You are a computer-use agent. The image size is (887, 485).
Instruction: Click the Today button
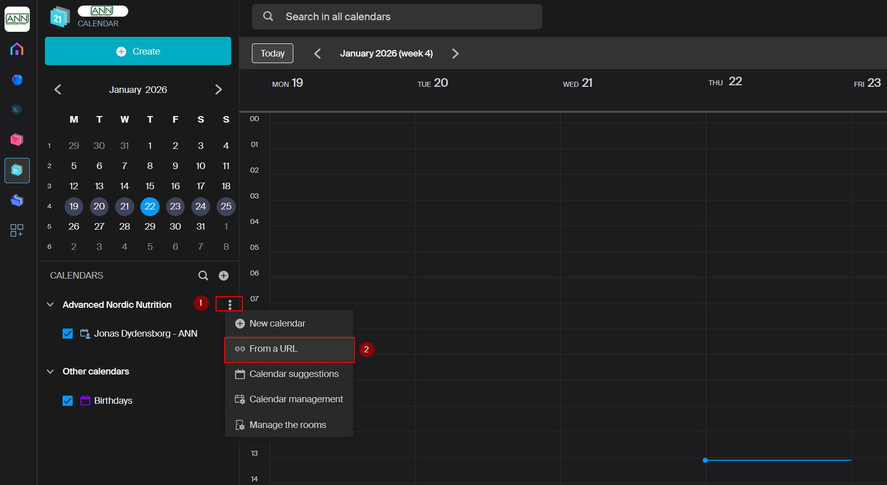tap(273, 53)
